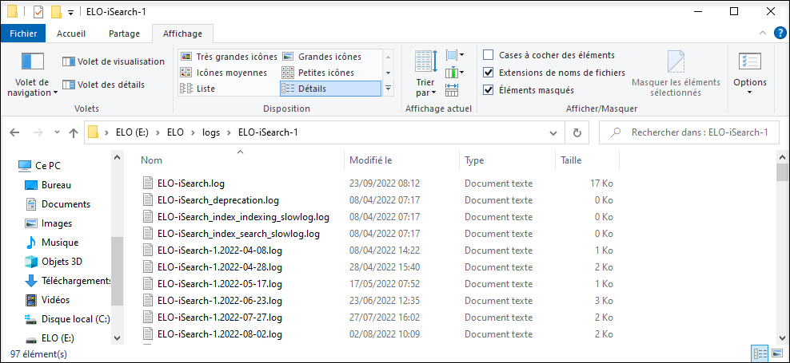790x363 pixels.
Task: Expand the layout gallery more arrow
Action: click(388, 89)
